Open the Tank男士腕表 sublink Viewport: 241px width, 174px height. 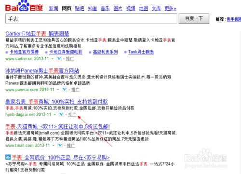pos(141,52)
